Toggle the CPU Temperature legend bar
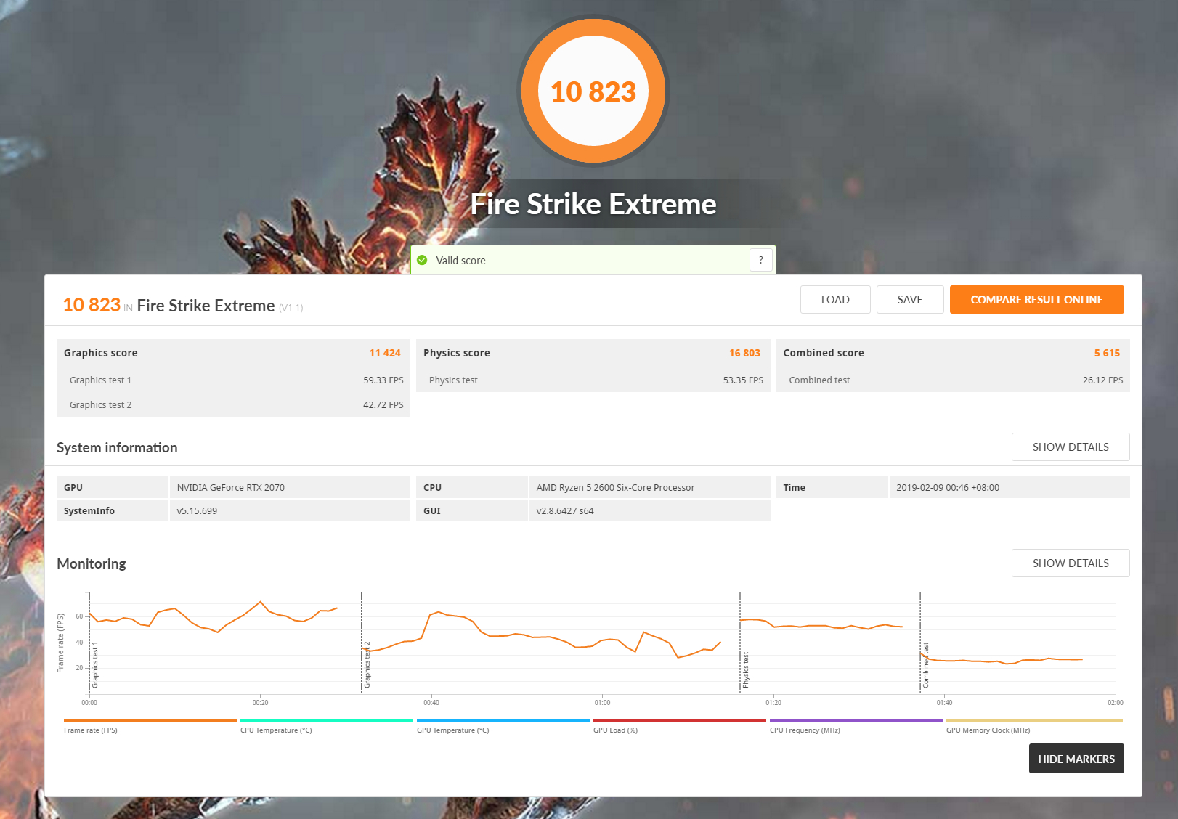Image resolution: width=1178 pixels, height=819 pixels. [327, 720]
